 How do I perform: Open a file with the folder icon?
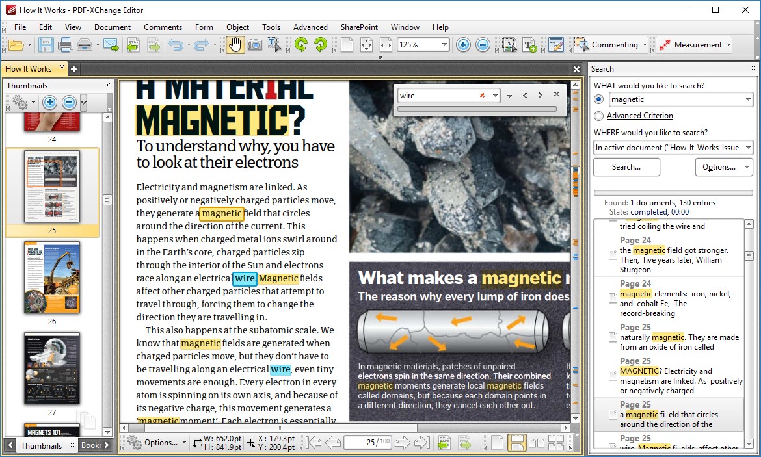[16, 45]
